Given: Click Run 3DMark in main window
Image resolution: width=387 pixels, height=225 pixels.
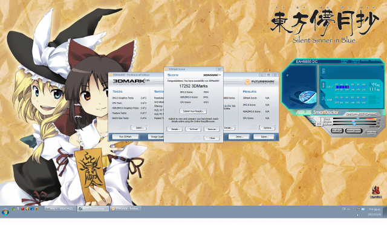Looking at the screenshot, I should click(x=125, y=137).
